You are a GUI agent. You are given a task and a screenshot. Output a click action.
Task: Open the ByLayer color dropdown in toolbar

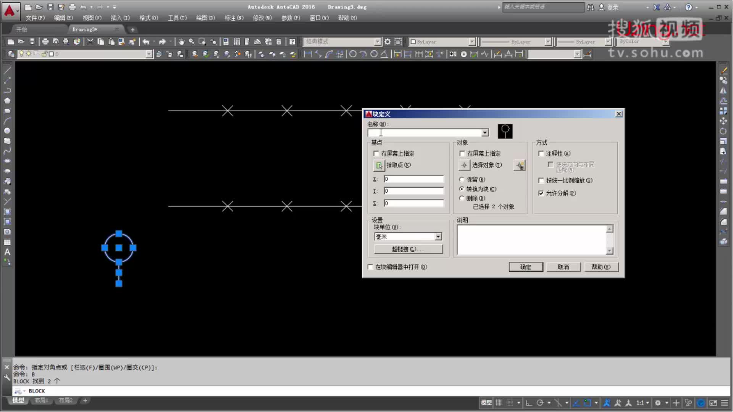click(472, 42)
